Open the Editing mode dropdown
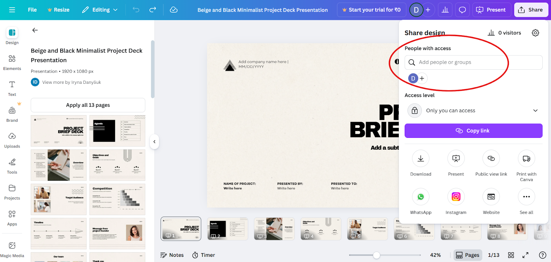Image resolution: width=551 pixels, height=262 pixels. (x=100, y=10)
